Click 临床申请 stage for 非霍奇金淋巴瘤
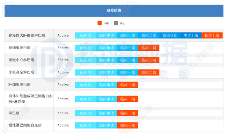The width and height of the screenshot is (228, 135). (x=106, y=72)
